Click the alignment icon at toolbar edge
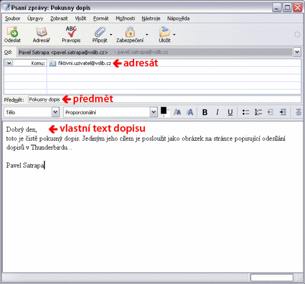 [x=298, y=112]
